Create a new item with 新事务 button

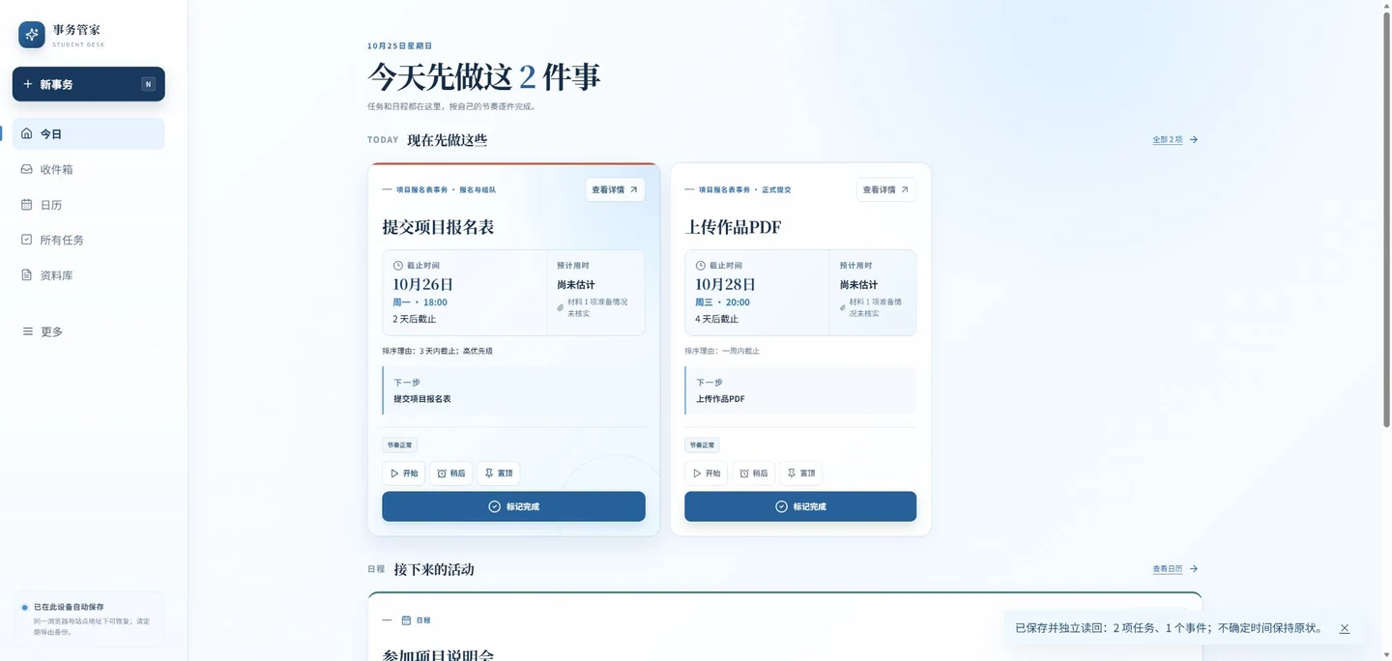click(89, 84)
